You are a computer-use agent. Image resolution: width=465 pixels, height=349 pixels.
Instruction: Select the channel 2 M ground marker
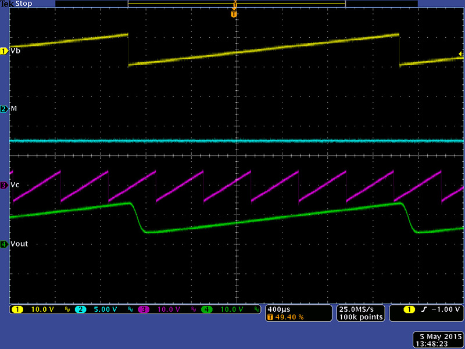(4, 109)
